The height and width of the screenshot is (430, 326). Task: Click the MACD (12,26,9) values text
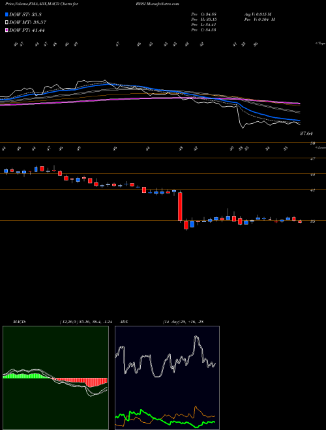click(x=86, y=321)
